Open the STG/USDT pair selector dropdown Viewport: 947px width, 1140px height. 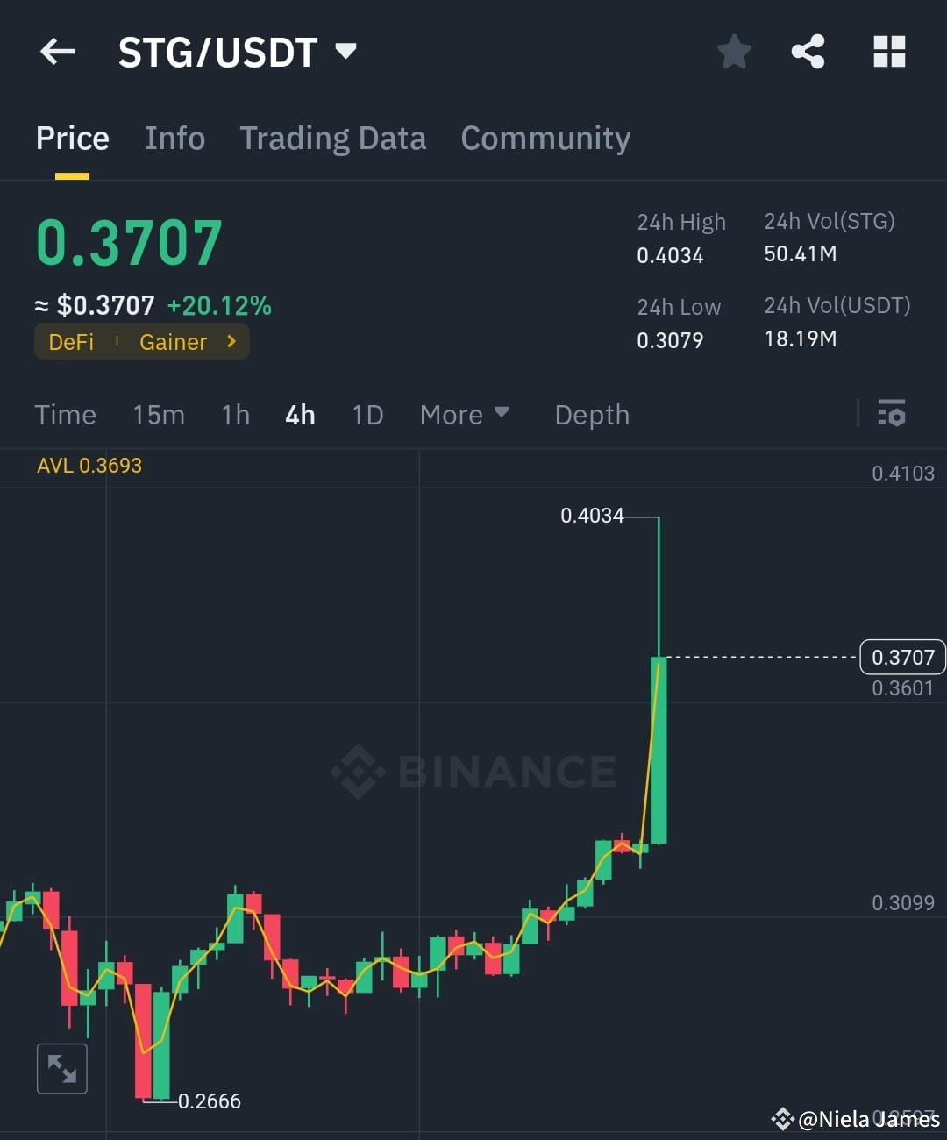[x=345, y=51]
